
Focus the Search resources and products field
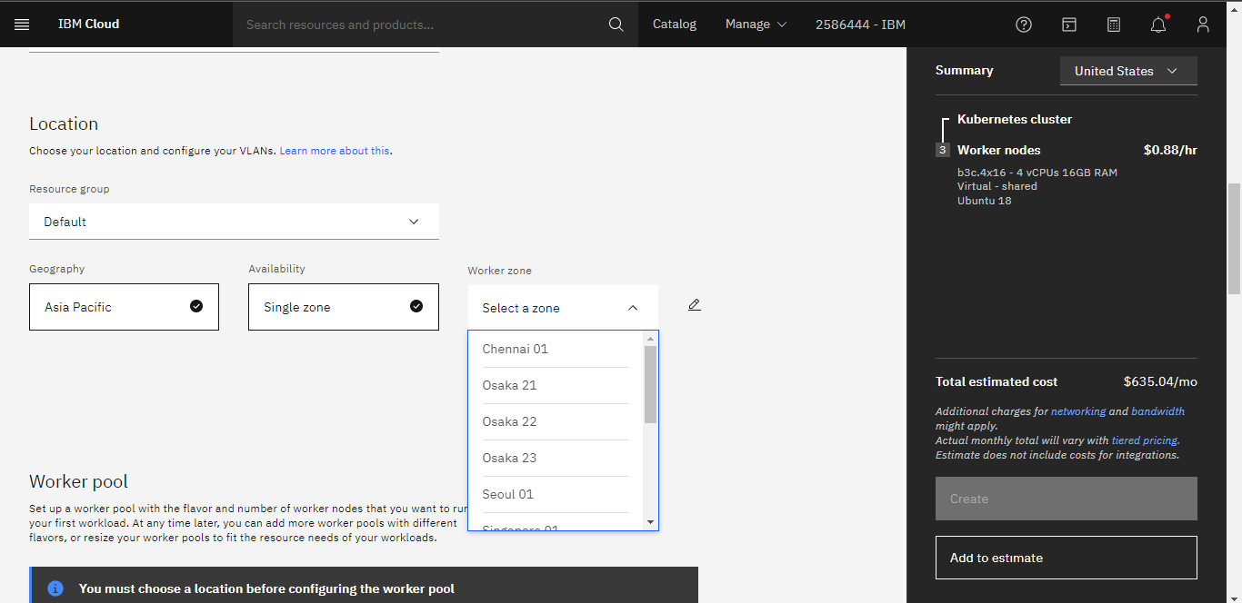pos(418,25)
